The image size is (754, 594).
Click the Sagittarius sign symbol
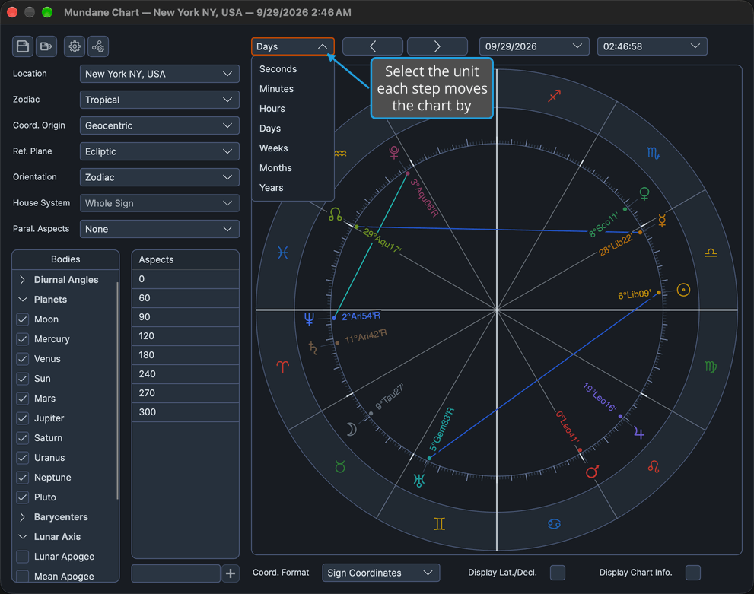coord(555,96)
